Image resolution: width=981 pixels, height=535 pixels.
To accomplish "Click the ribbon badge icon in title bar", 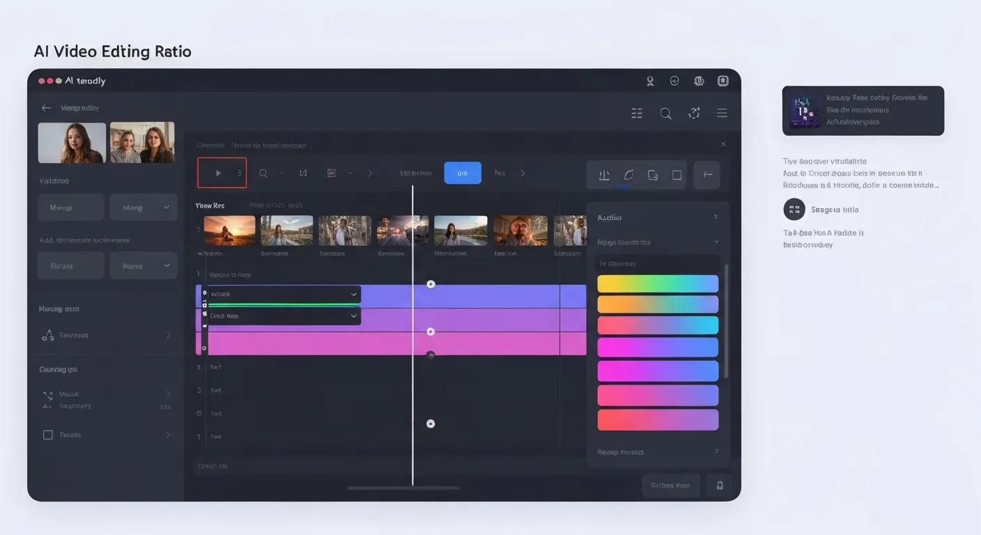I will click(x=650, y=81).
